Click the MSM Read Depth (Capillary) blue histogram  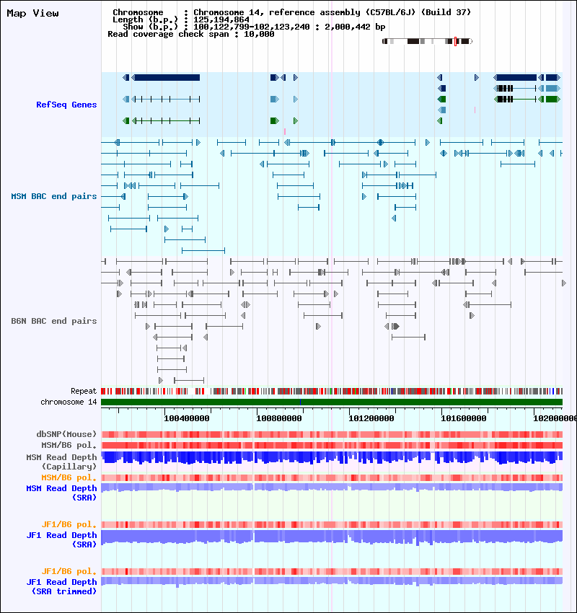pos(332,458)
